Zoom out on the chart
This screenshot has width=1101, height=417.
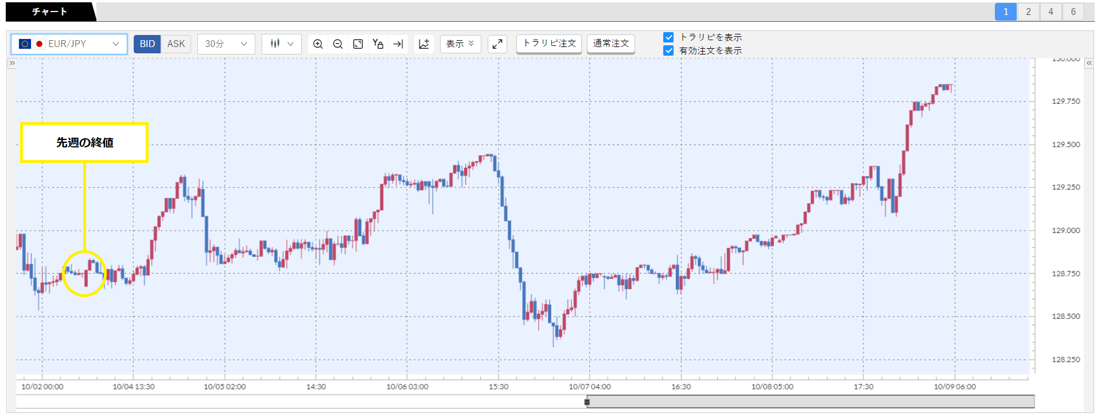point(338,44)
